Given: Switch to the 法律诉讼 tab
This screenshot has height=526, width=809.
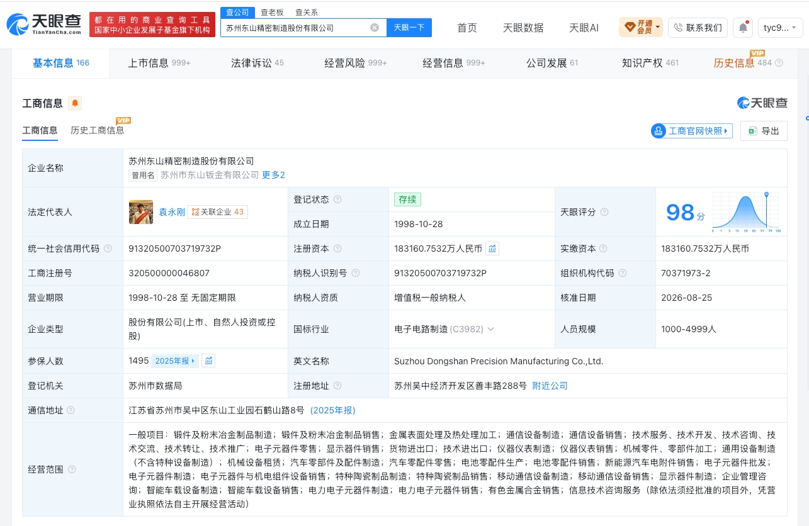Looking at the screenshot, I should tap(257, 63).
